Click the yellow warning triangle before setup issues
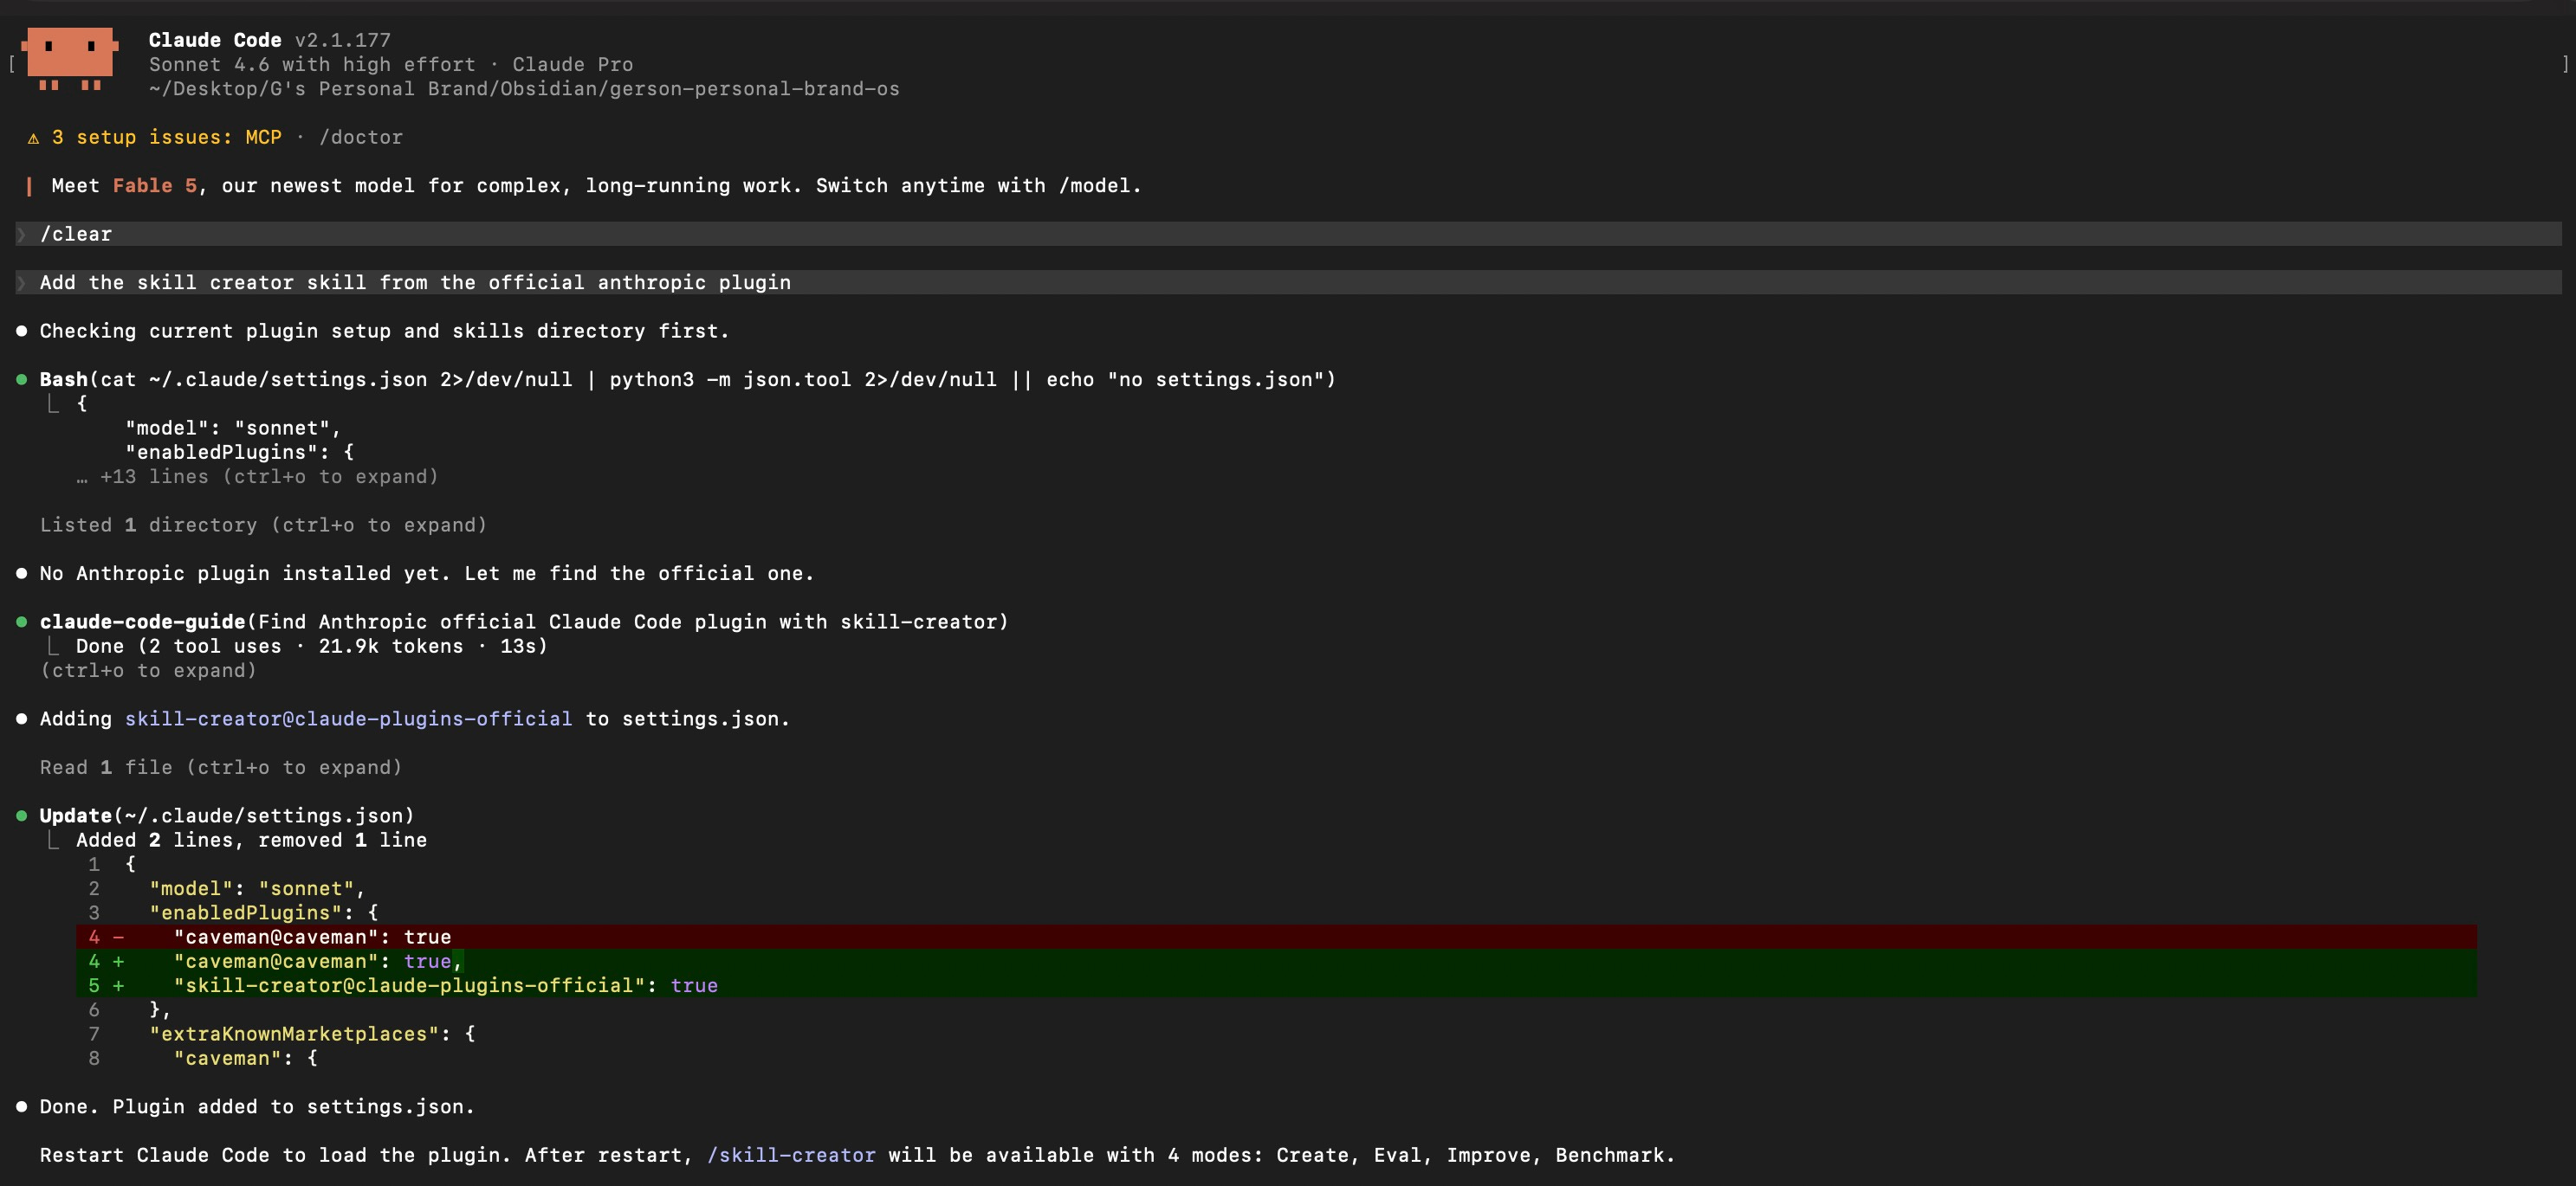Viewport: 2576px width, 1186px height. [x=33, y=138]
